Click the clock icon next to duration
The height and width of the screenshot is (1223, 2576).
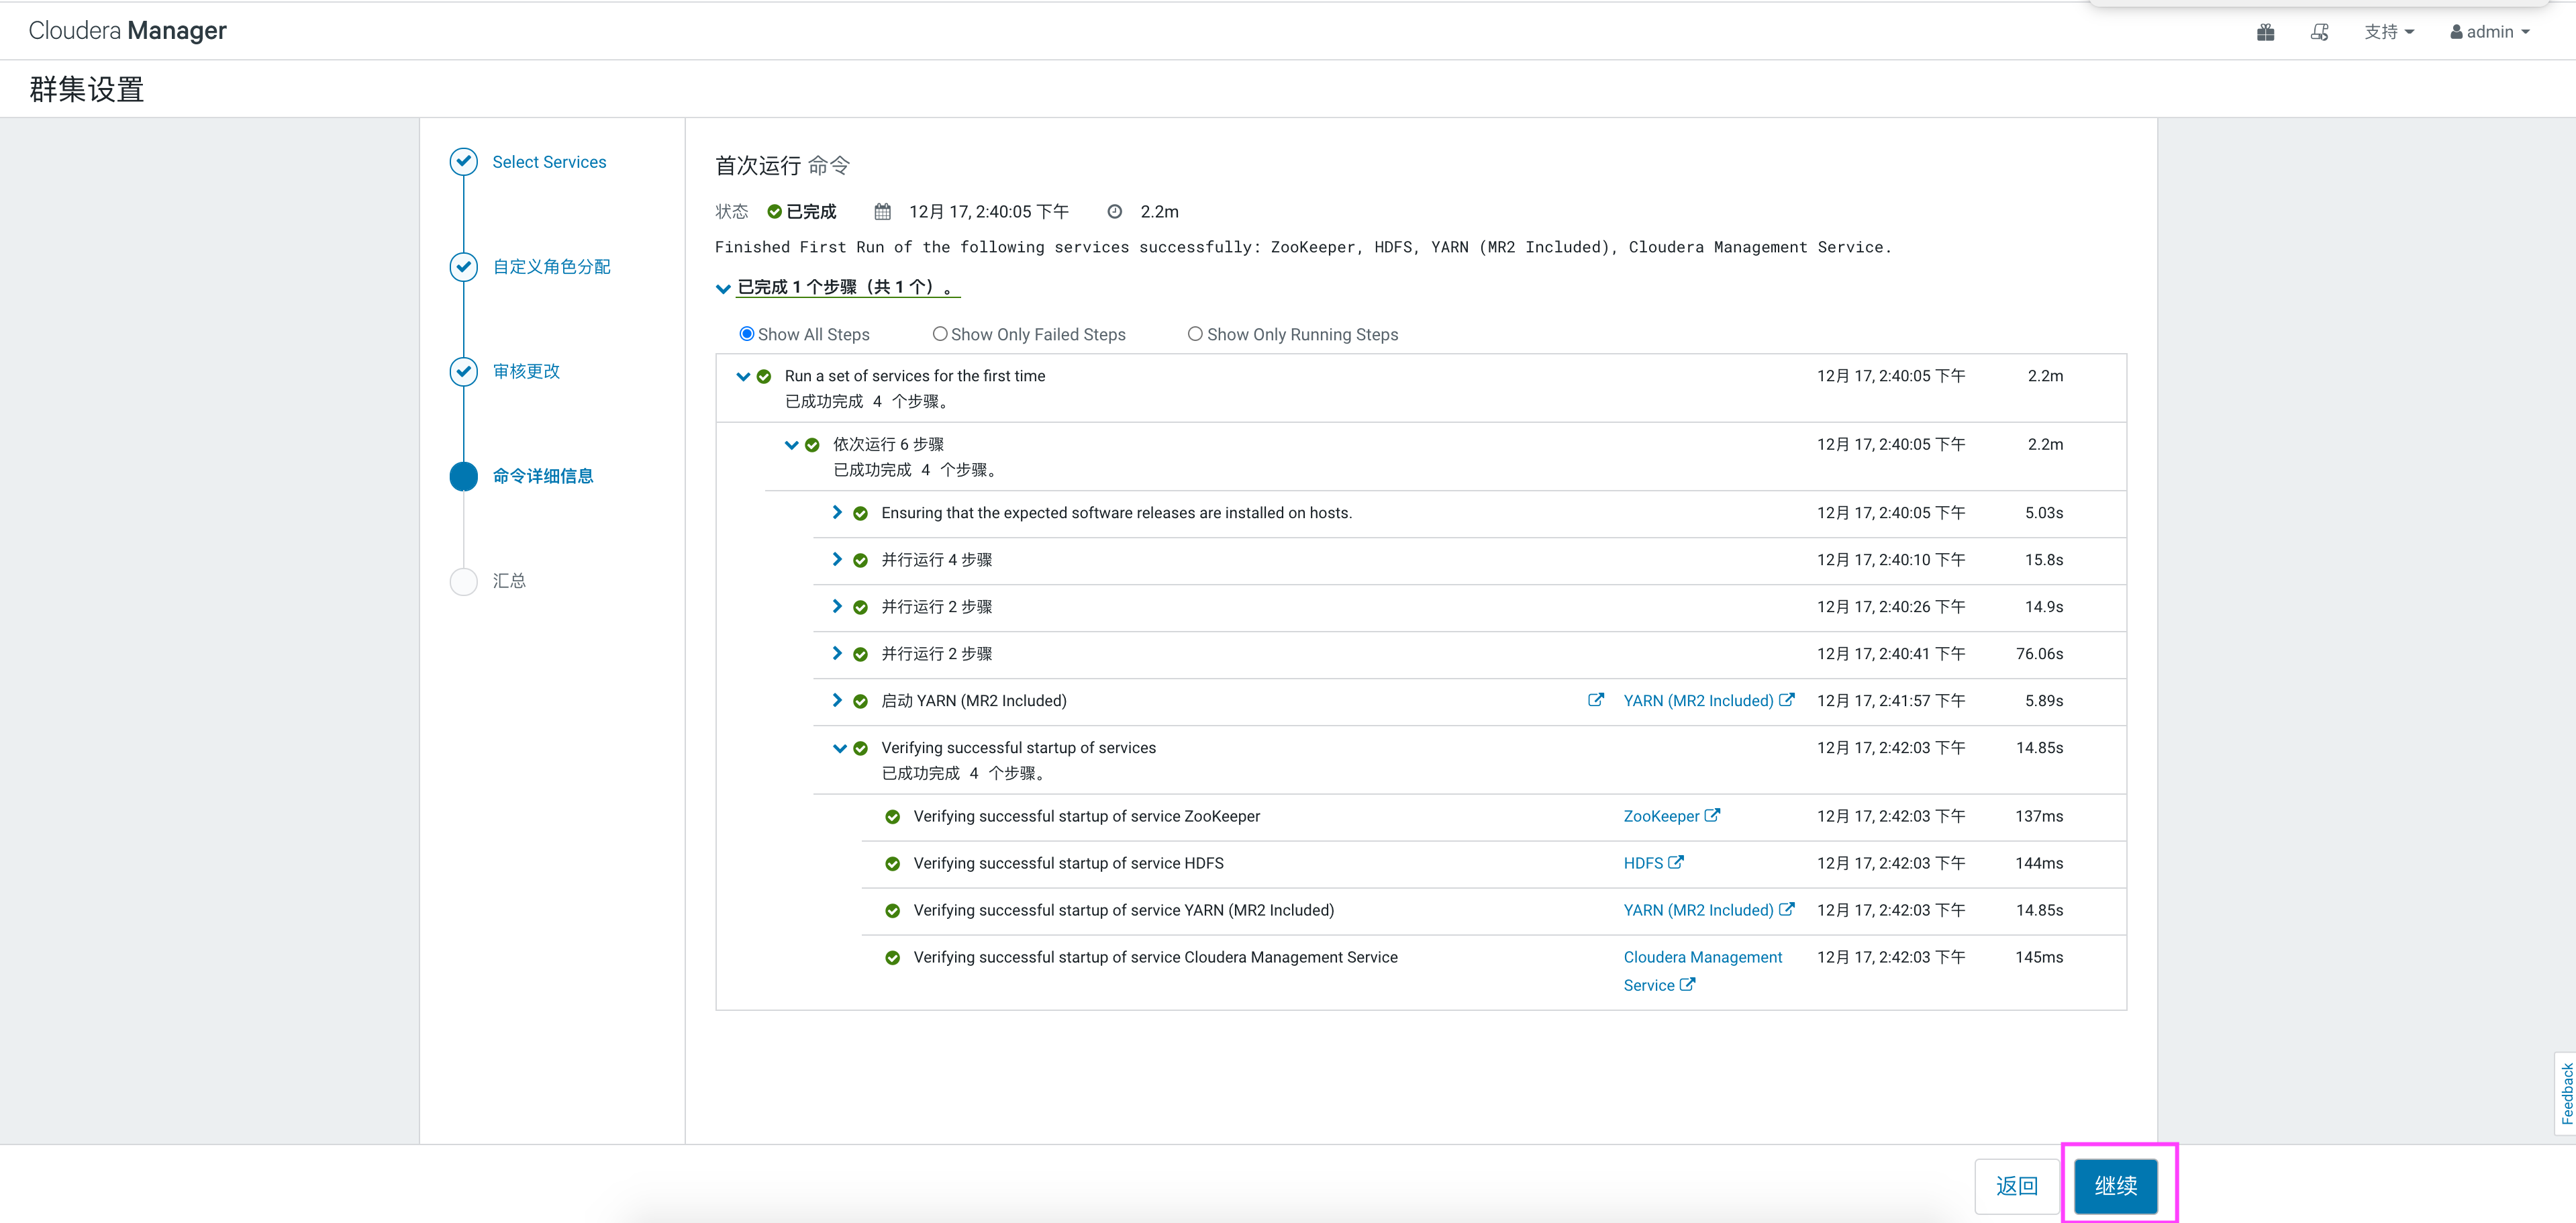[1114, 211]
